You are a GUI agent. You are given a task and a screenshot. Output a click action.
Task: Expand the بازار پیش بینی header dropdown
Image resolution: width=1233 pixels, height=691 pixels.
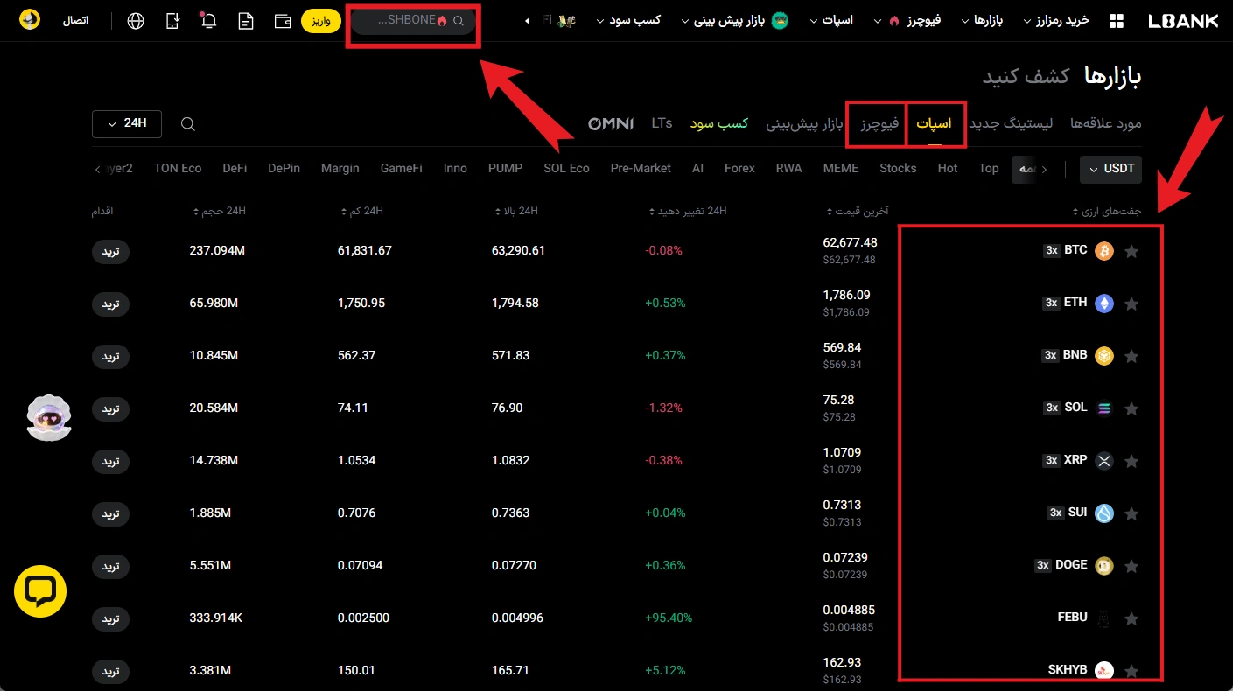(x=734, y=20)
